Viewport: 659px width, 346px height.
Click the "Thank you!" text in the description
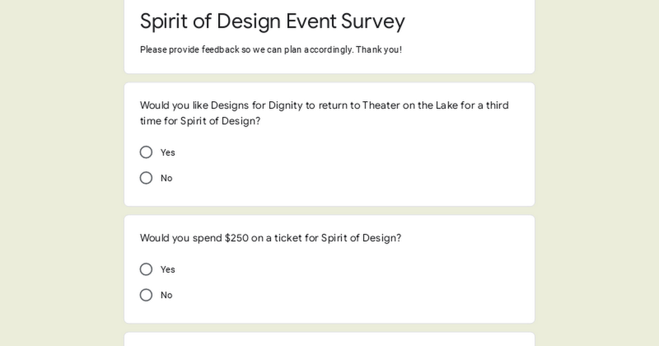pyautogui.click(x=378, y=50)
